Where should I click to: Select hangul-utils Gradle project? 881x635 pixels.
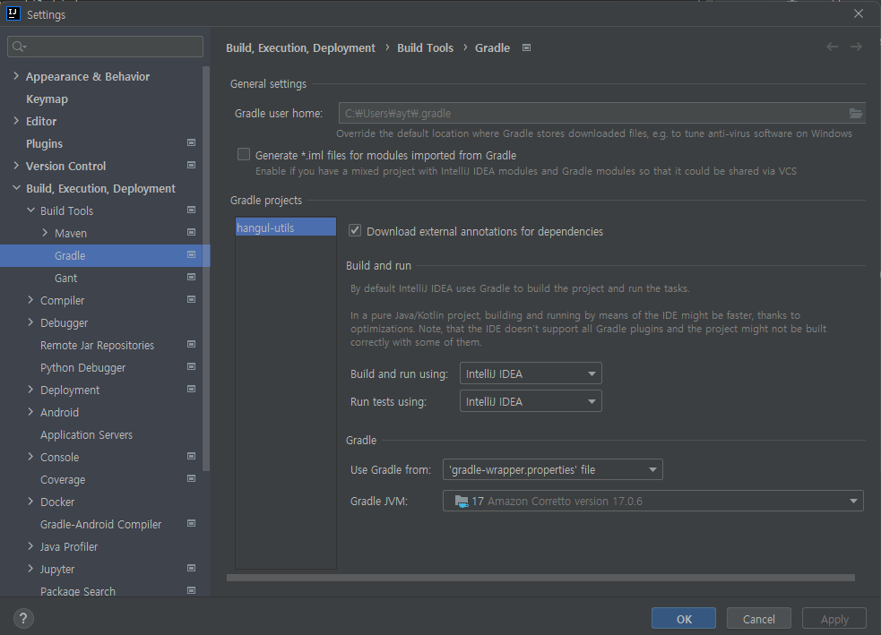point(285,227)
